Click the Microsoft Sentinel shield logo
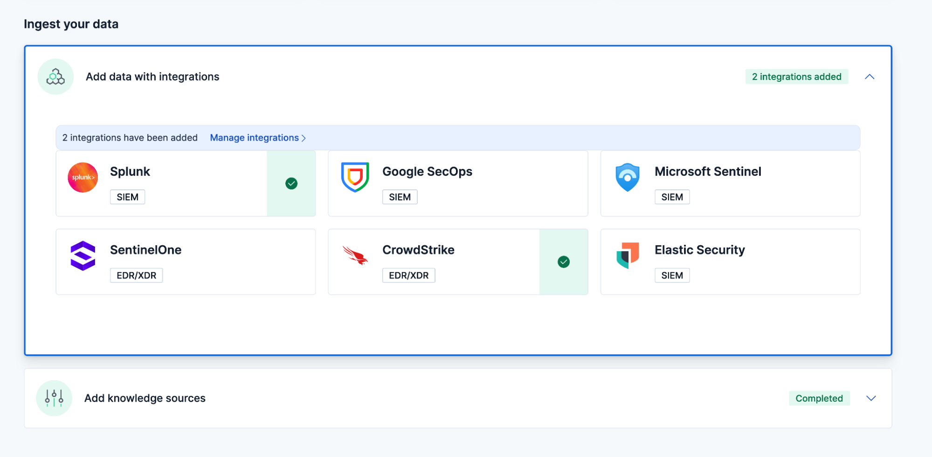Image resolution: width=932 pixels, height=457 pixels. tap(628, 177)
